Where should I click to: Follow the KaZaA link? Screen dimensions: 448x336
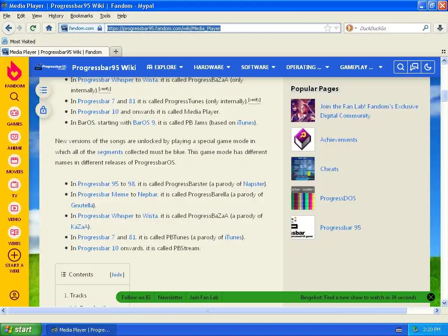click(80, 227)
